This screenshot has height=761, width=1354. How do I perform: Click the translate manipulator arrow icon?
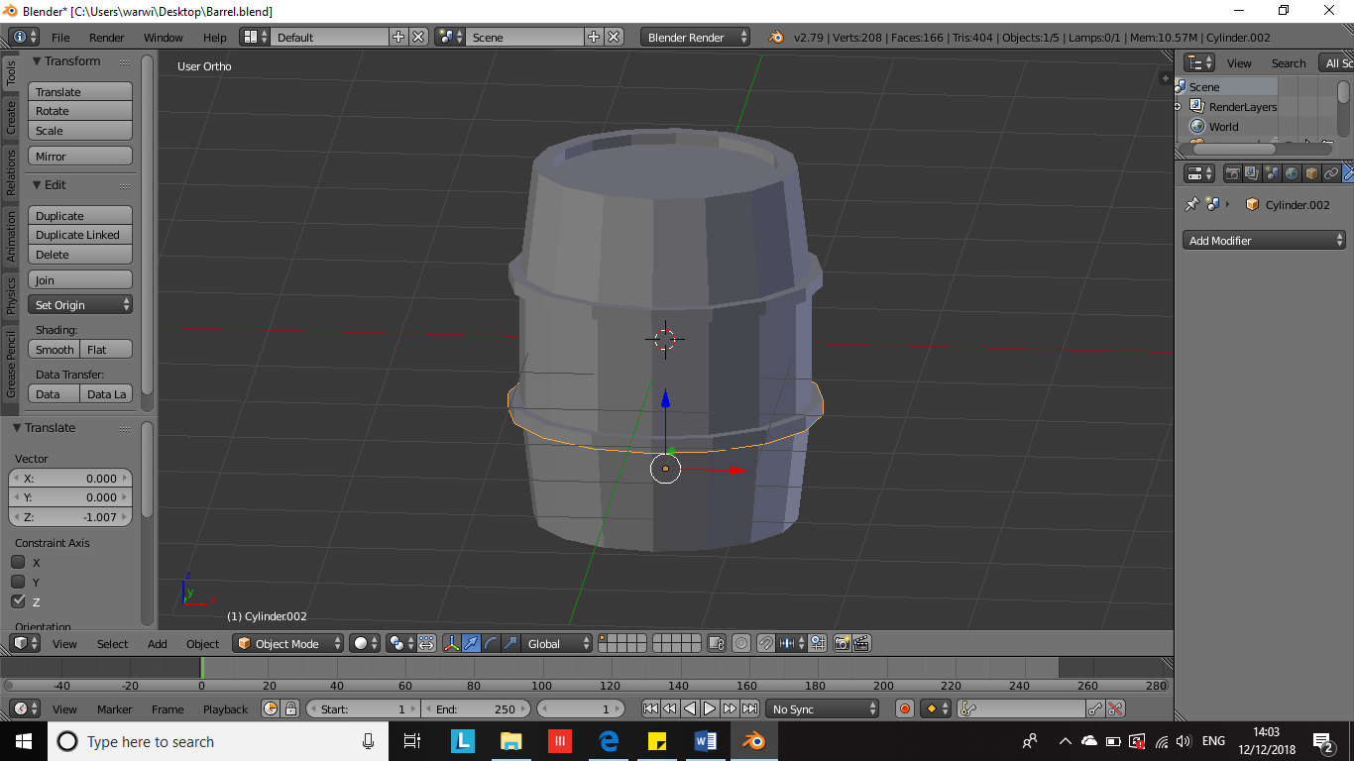click(x=471, y=643)
